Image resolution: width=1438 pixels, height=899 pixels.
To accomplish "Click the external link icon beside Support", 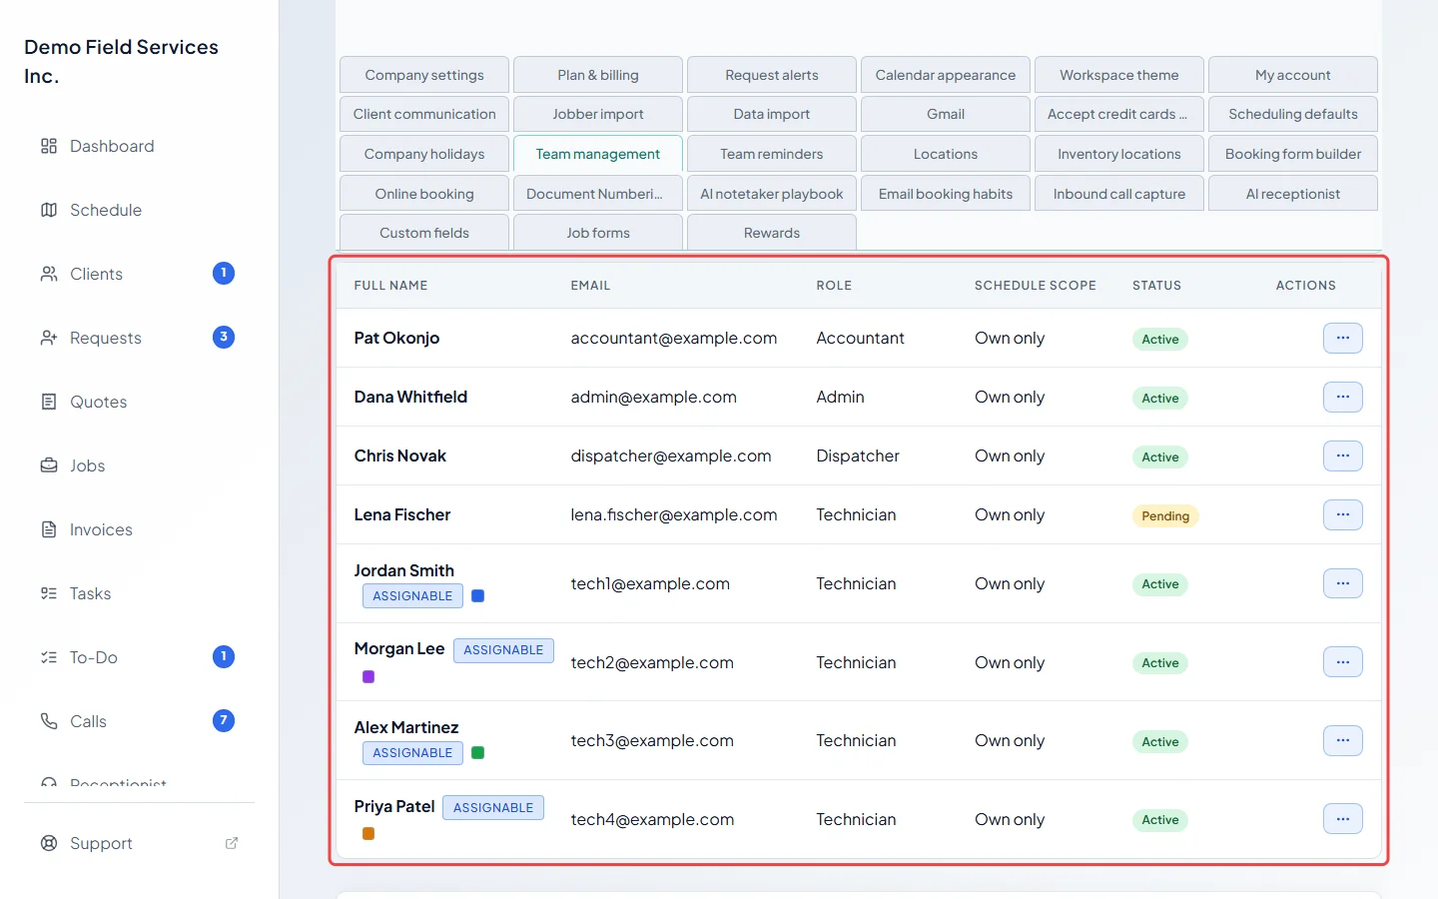I will (232, 843).
